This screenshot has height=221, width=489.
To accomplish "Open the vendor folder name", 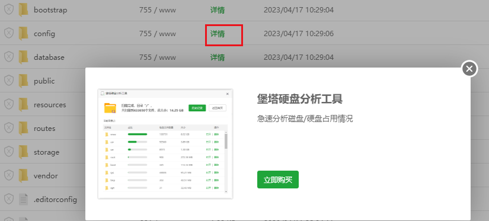I will pos(46,176).
